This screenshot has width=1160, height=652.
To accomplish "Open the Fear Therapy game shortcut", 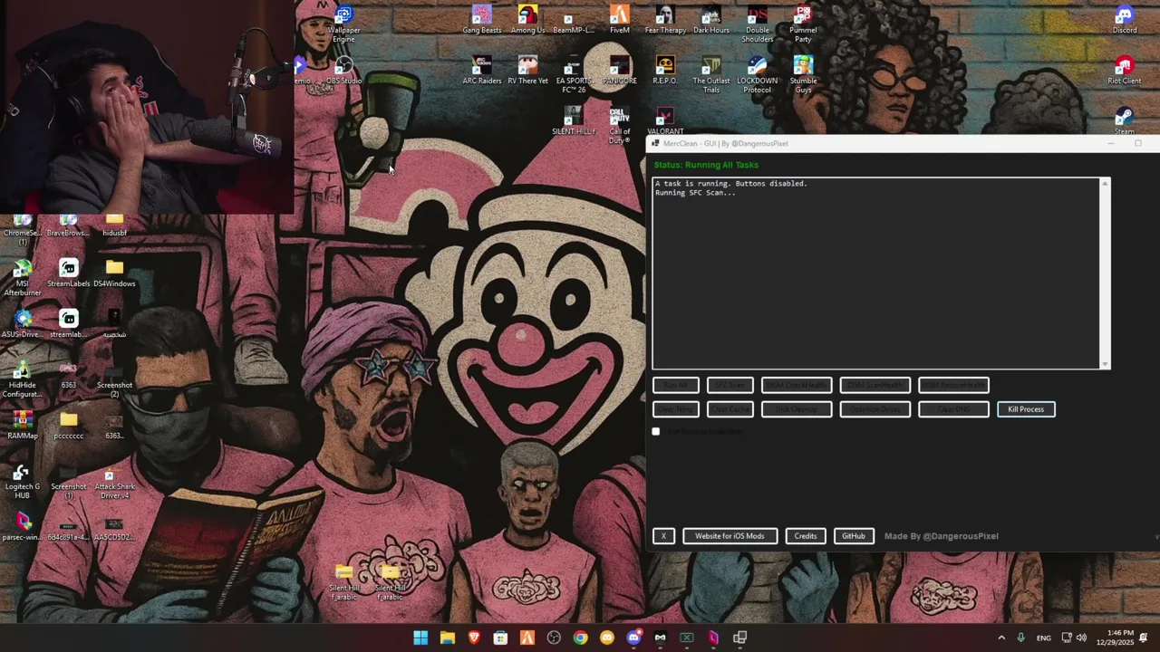I will [665, 20].
